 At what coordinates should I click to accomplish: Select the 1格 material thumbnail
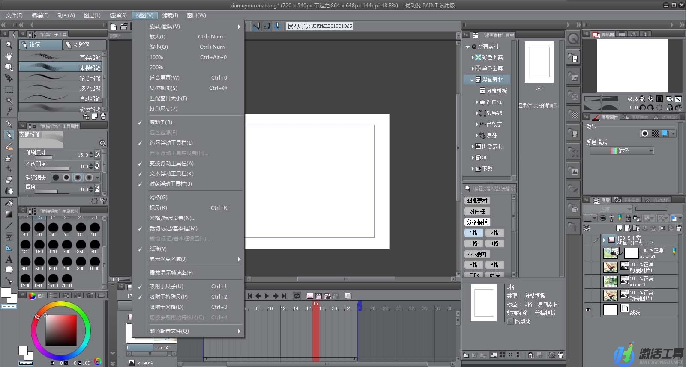[x=539, y=62]
